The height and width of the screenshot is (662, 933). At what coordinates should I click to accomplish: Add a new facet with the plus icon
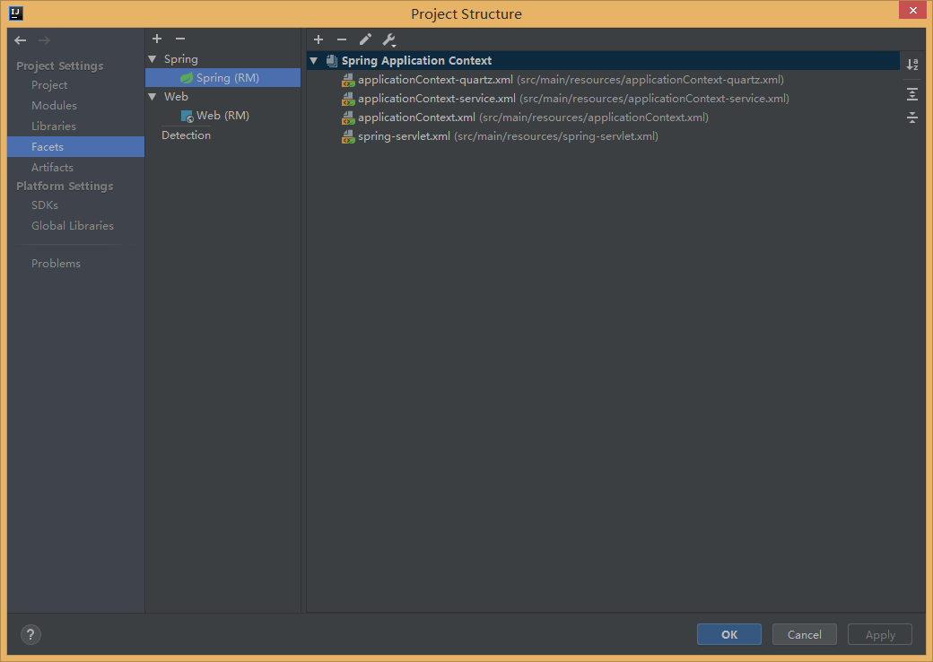[x=157, y=39]
